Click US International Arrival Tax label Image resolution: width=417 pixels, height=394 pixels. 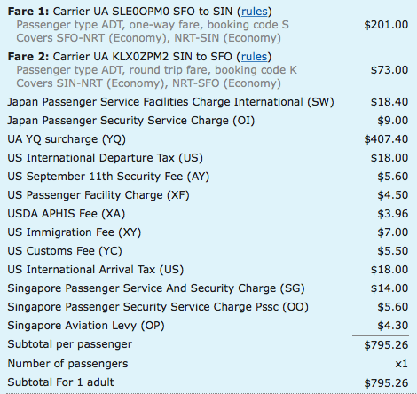[x=96, y=270]
